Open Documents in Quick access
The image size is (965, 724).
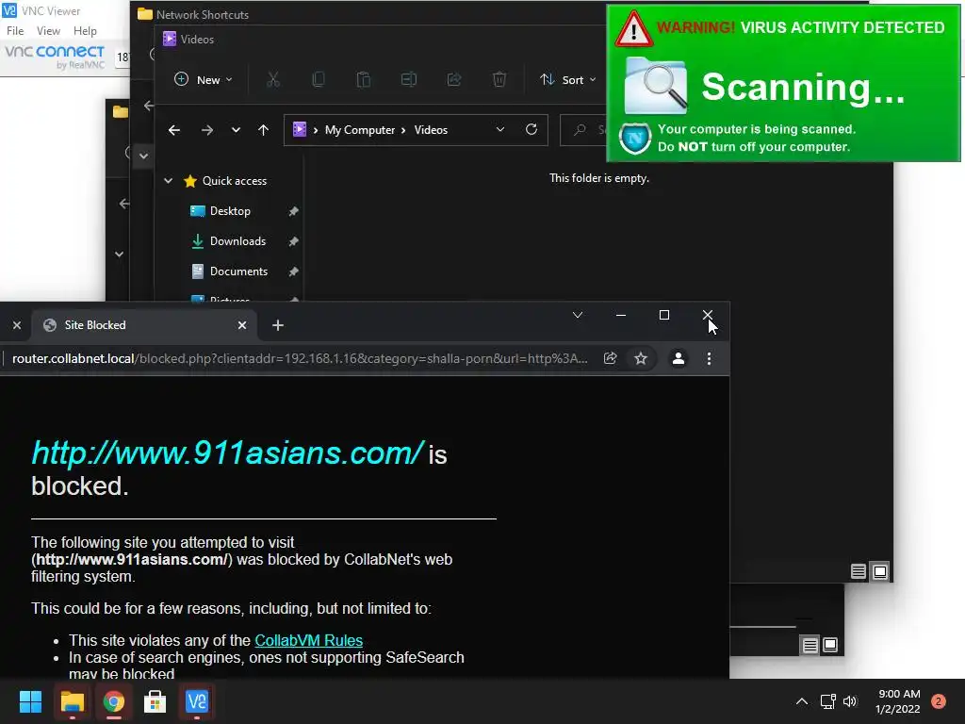[238, 271]
